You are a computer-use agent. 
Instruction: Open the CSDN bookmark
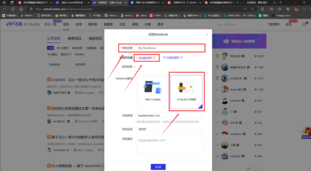[x=155, y=15]
